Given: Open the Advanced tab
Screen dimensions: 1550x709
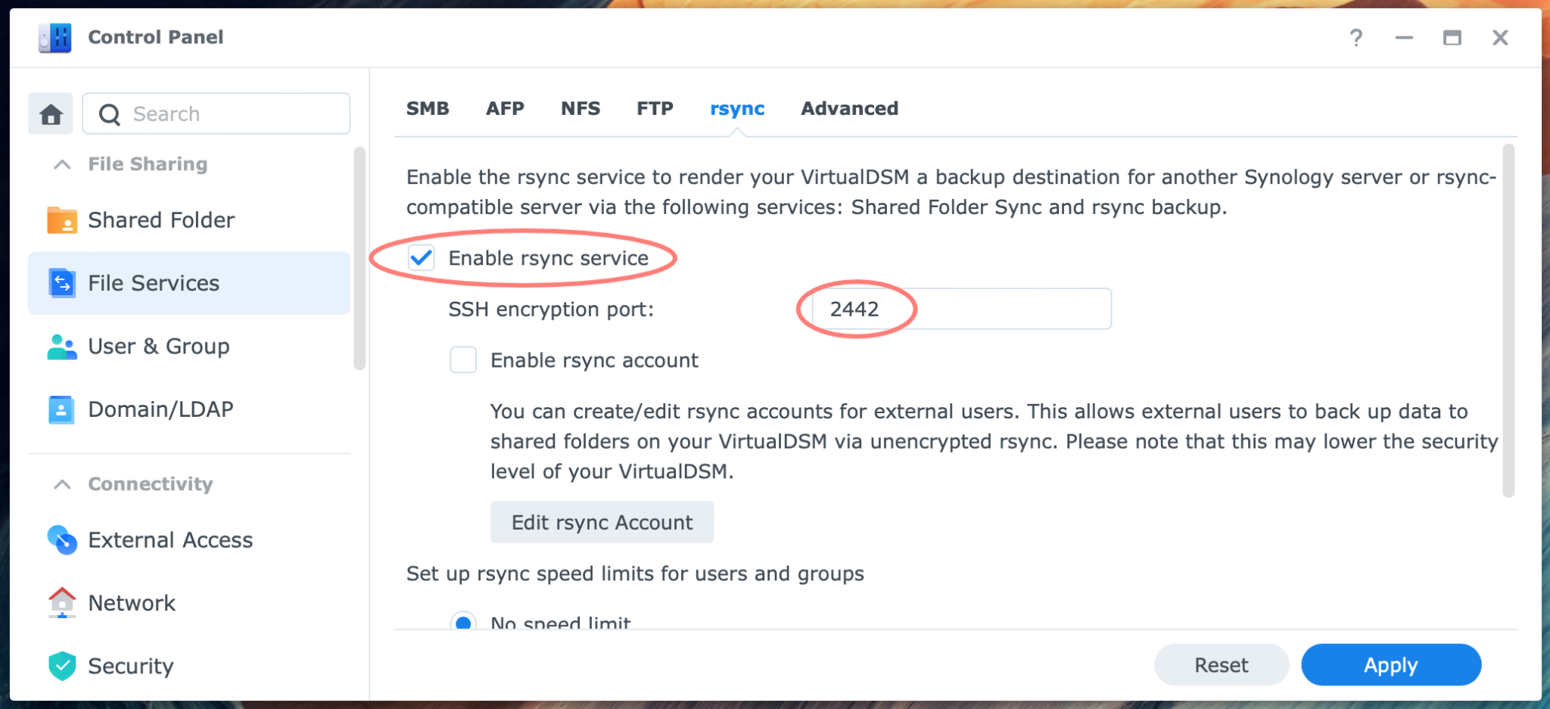Looking at the screenshot, I should point(849,108).
